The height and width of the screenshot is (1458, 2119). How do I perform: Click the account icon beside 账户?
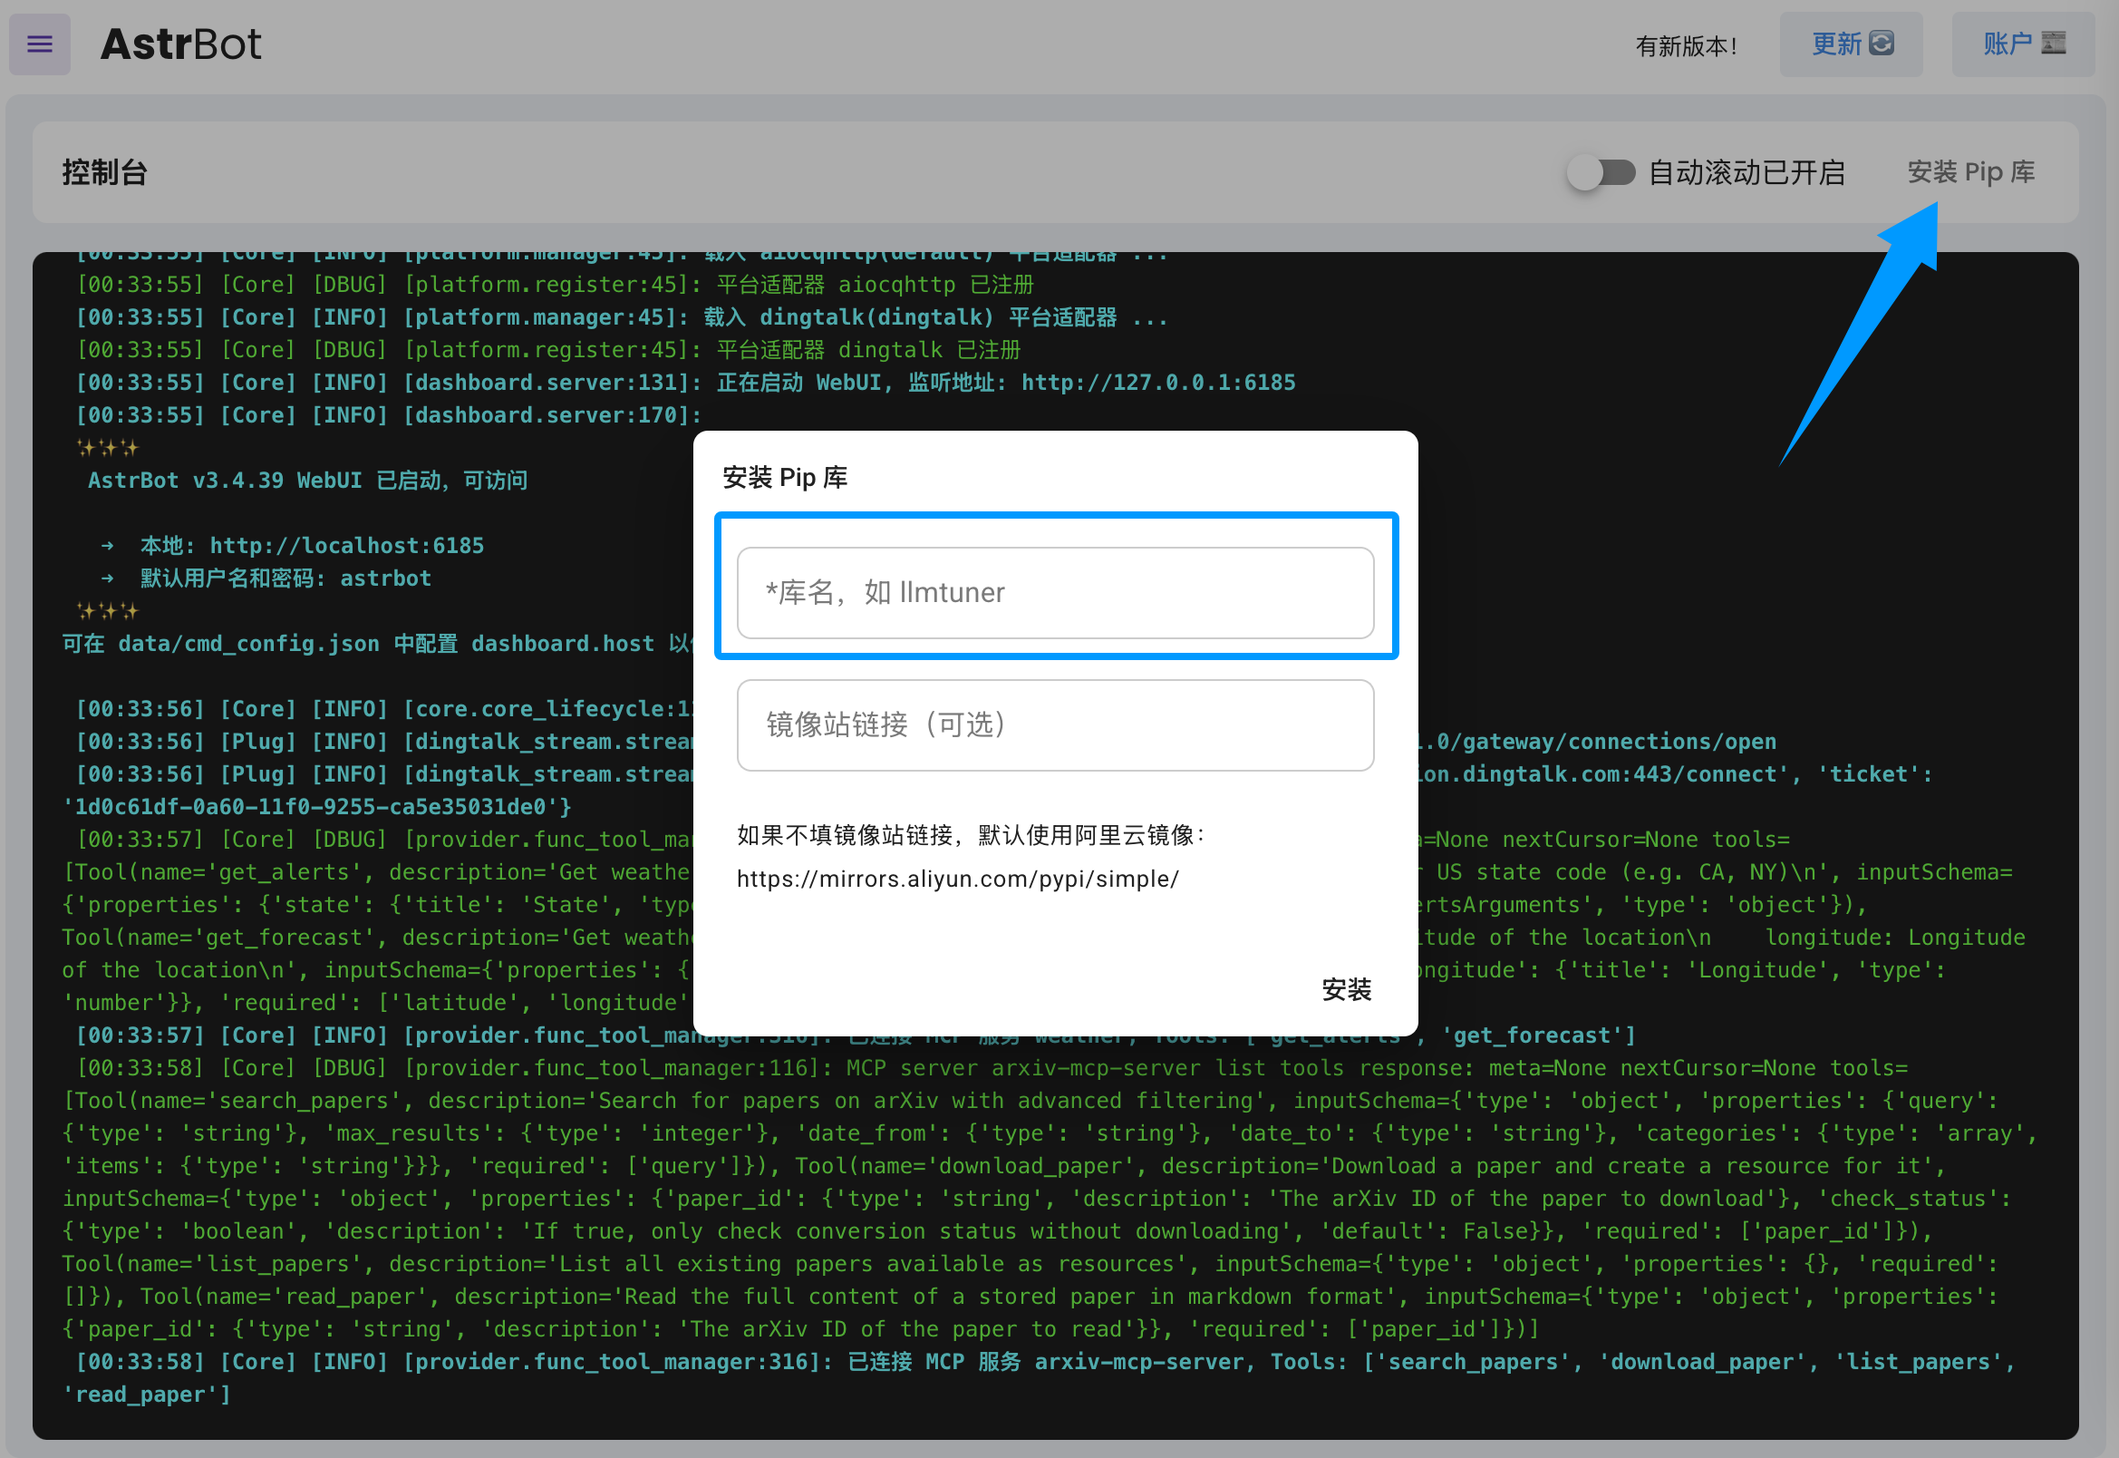(x=2052, y=43)
